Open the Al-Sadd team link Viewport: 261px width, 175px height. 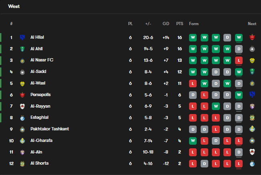(x=38, y=72)
